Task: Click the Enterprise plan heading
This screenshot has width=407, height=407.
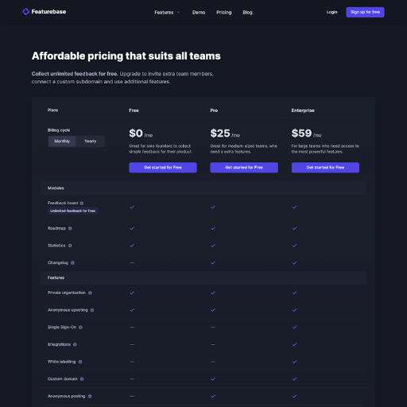Action: (x=303, y=110)
